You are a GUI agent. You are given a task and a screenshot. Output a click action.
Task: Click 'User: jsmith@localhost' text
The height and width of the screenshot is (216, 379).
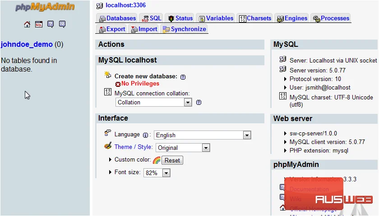pyautogui.click(x=320, y=87)
